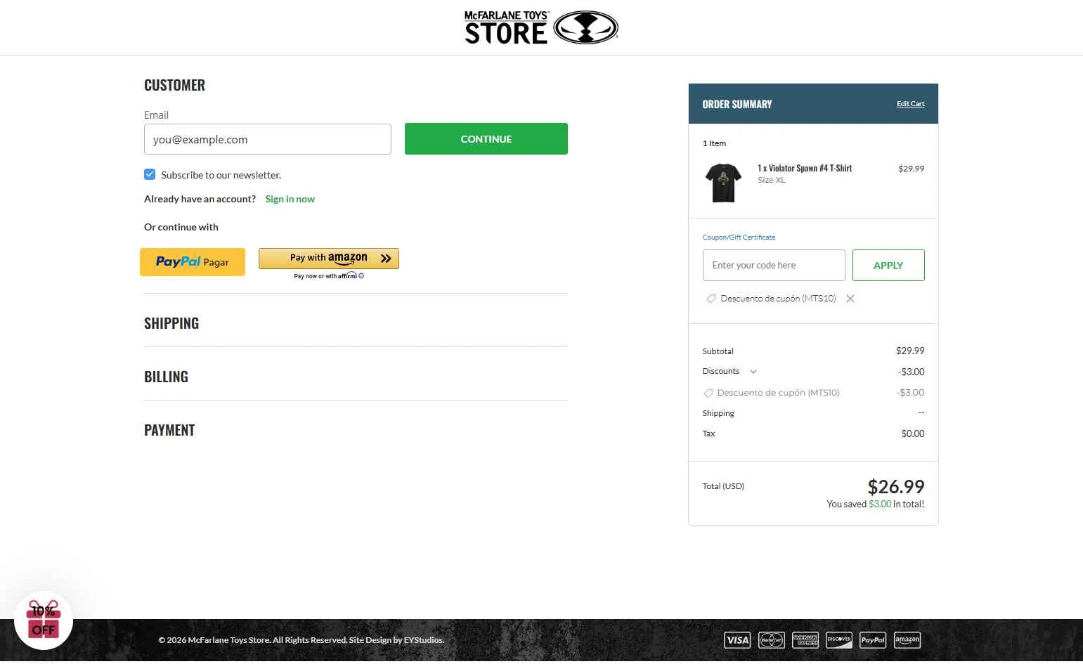Focus the Email input field
The width and height of the screenshot is (1083, 664).
268,139
